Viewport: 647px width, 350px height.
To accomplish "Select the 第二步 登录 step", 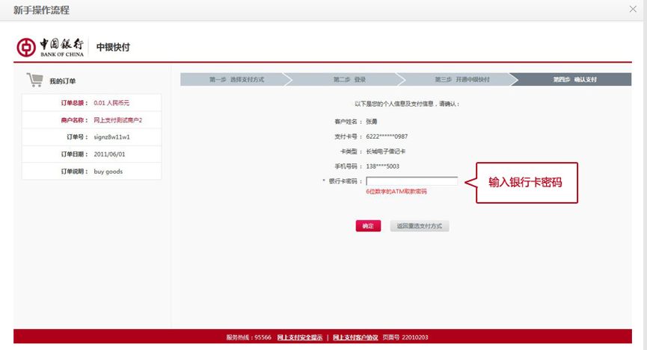I will coord(346,79).
